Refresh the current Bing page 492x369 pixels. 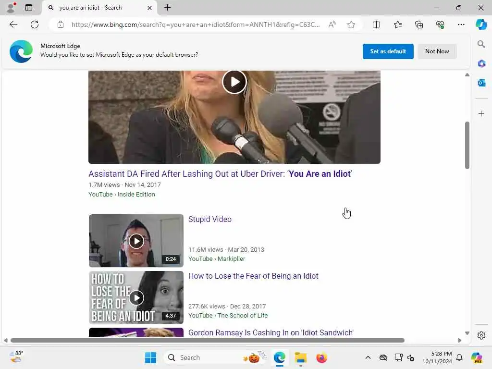(35, 25)
